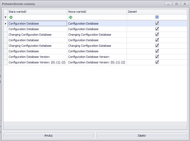
Task: Select new value cell 'Configuration Database Version: {0}.{1}.{2}'
Action: coord(97,62)
